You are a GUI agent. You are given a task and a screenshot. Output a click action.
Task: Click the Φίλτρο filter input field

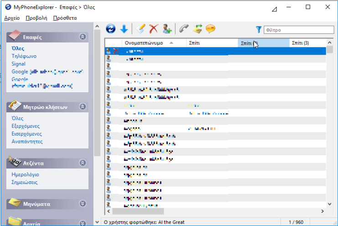point(299,30)
